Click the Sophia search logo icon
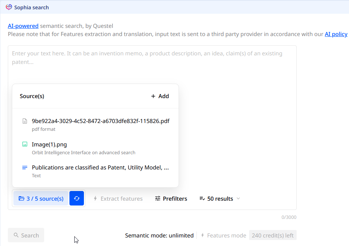Screen dimensions: 349x246 click(x=9, y=7)
